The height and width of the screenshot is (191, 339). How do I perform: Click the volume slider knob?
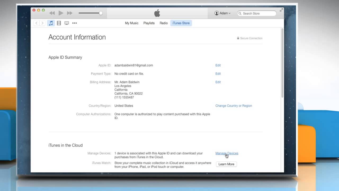(x=101, y=13)
